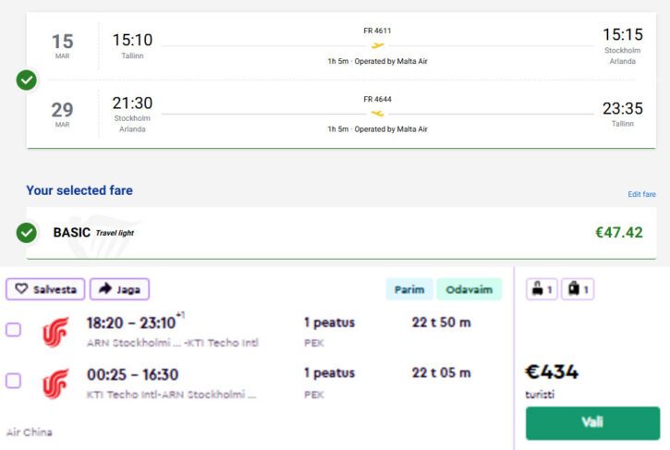The height and width of the screenshot is (450, 670).
Task: Click the plane icon under FR 4644
Action: coord(377,114)
